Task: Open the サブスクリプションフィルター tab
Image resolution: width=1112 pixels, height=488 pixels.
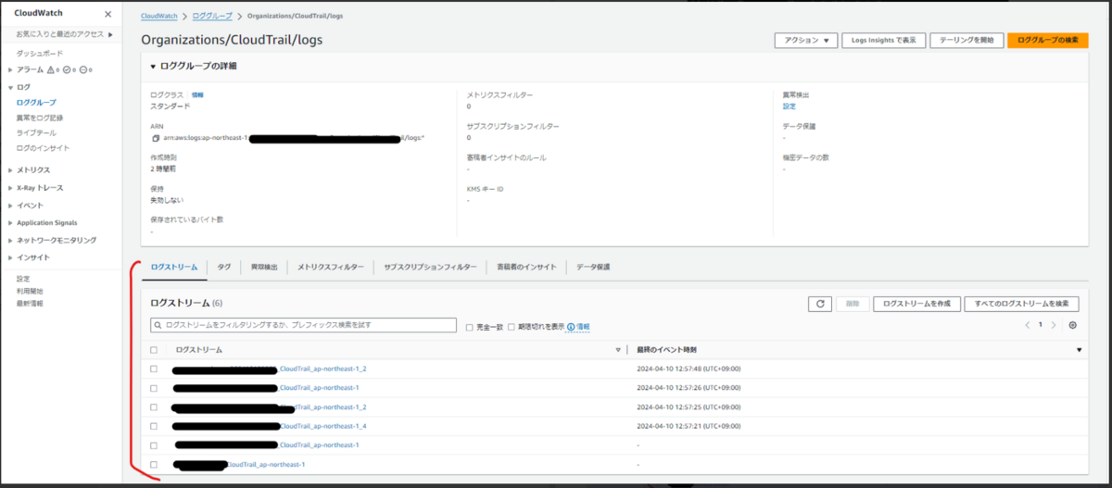Action: pos(431,267)
